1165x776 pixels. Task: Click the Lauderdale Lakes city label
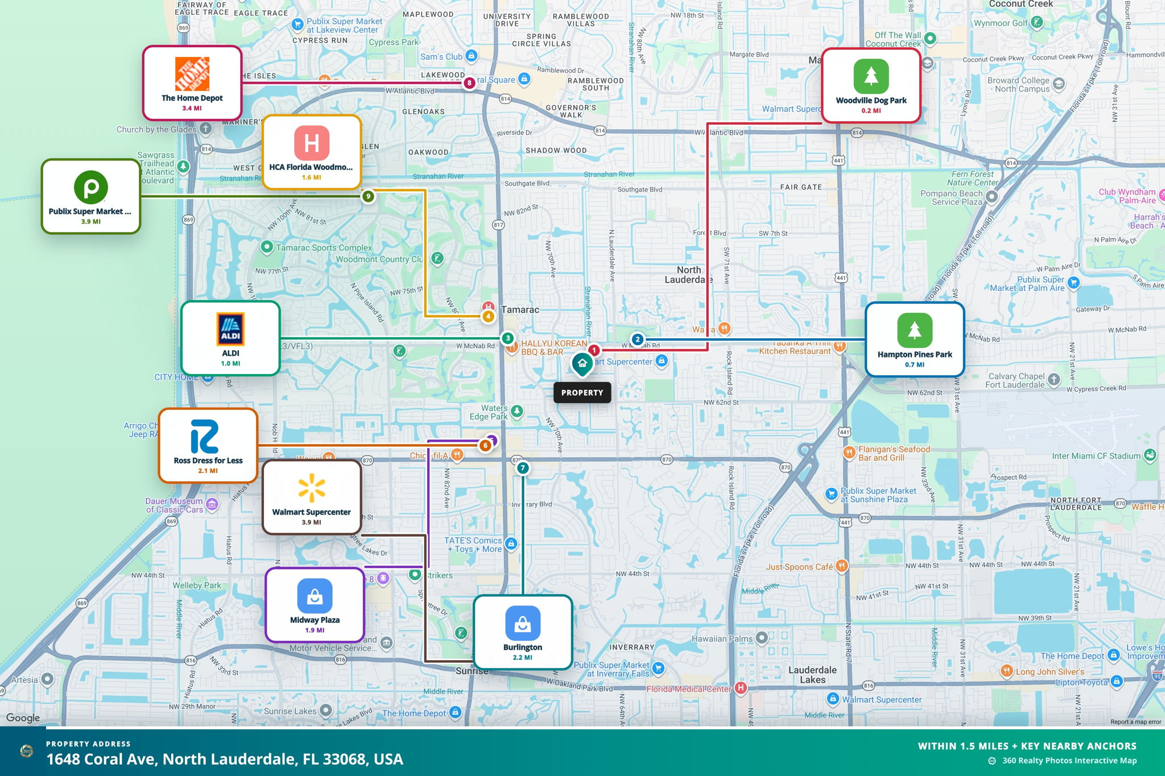click(x=812, y=675)
